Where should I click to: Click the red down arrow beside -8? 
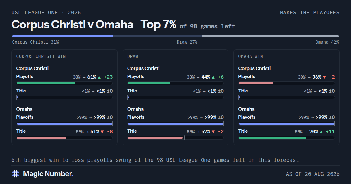(102, 132)
